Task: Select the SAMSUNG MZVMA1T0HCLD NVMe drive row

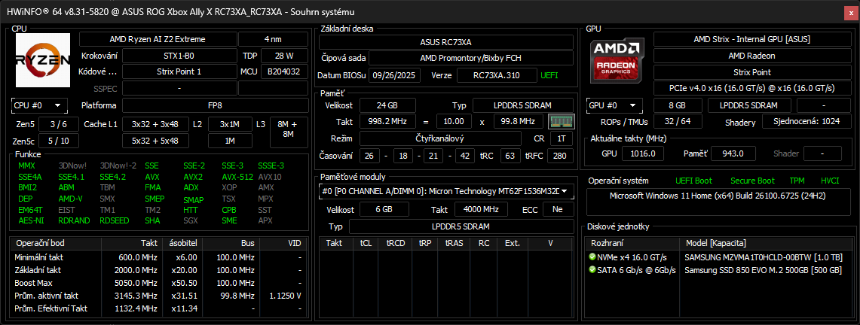Action: tap(761, 257)
